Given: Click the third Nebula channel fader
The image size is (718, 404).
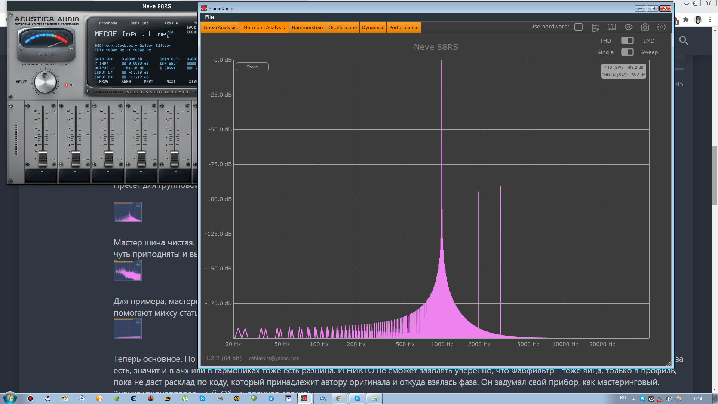Looking at the screenshot, I should (x=108, y=159).
